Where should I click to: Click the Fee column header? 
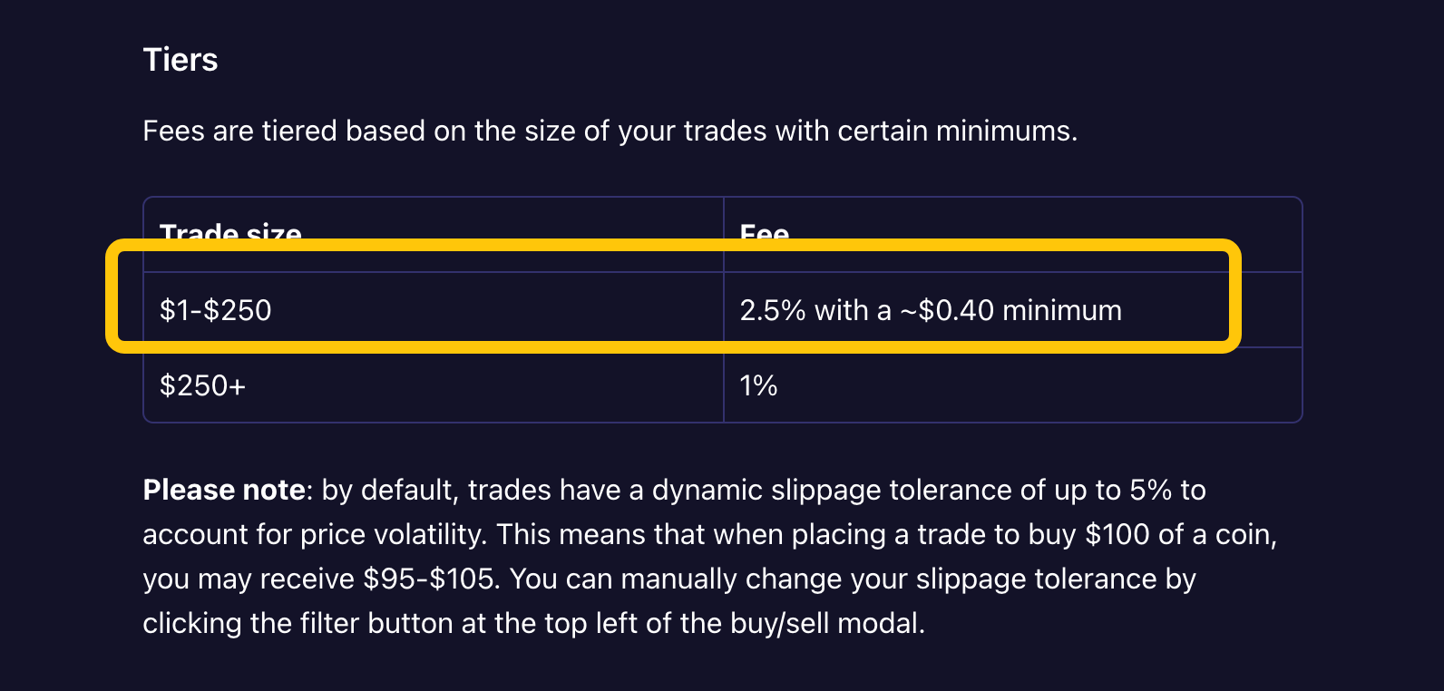click(764, 230)
